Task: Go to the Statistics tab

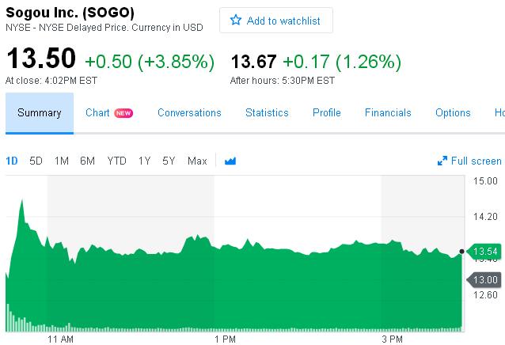Action: pyautogui.click(x=267, y=112)
